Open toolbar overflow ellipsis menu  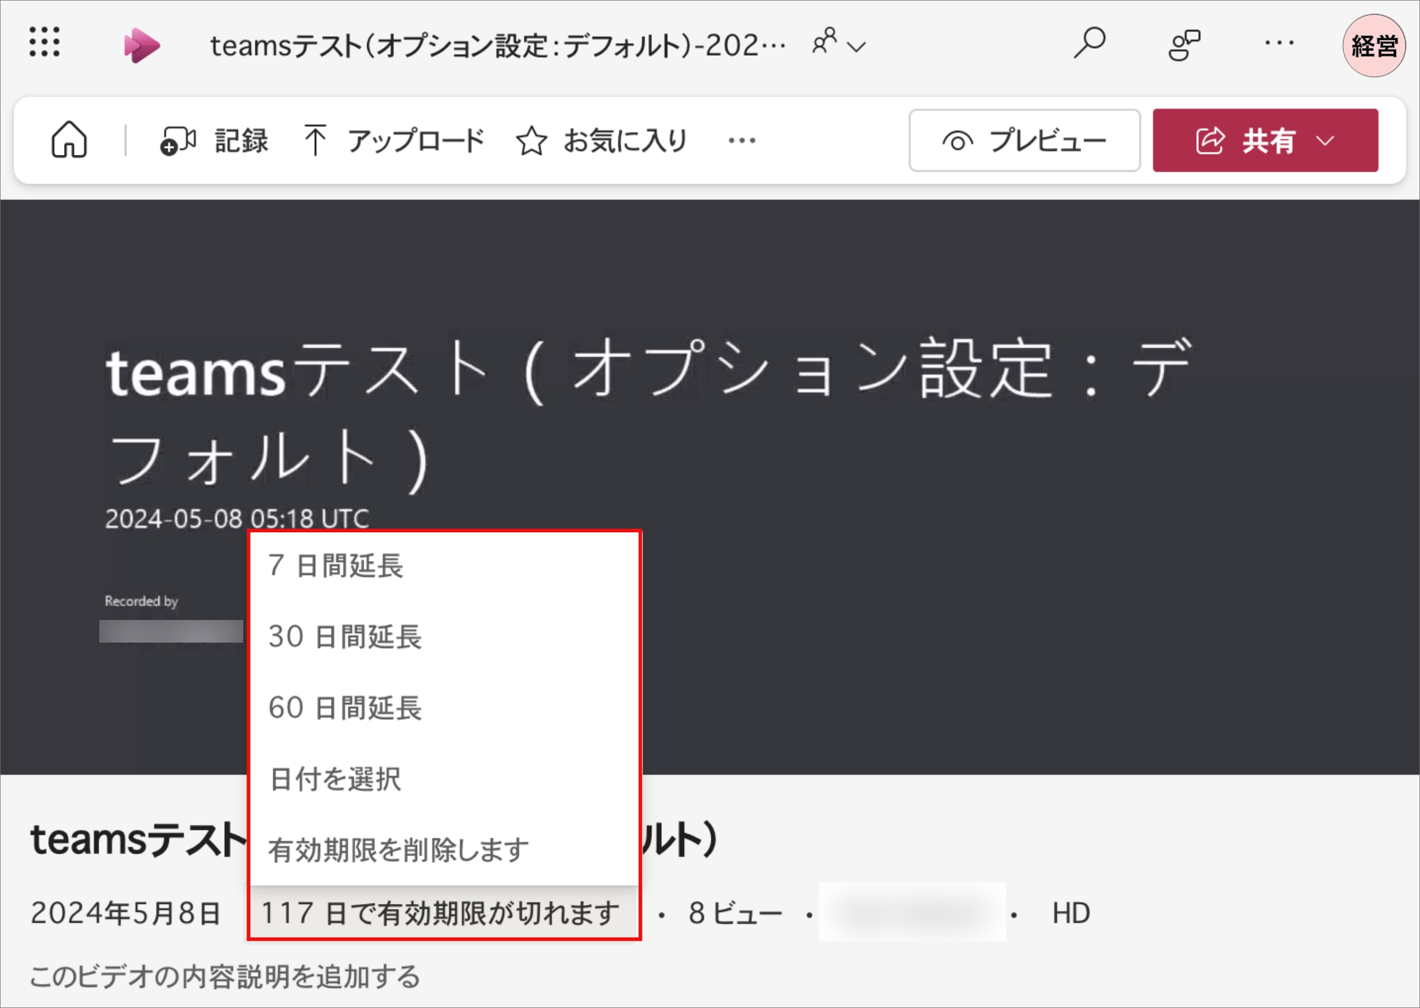tap(742, 140)
